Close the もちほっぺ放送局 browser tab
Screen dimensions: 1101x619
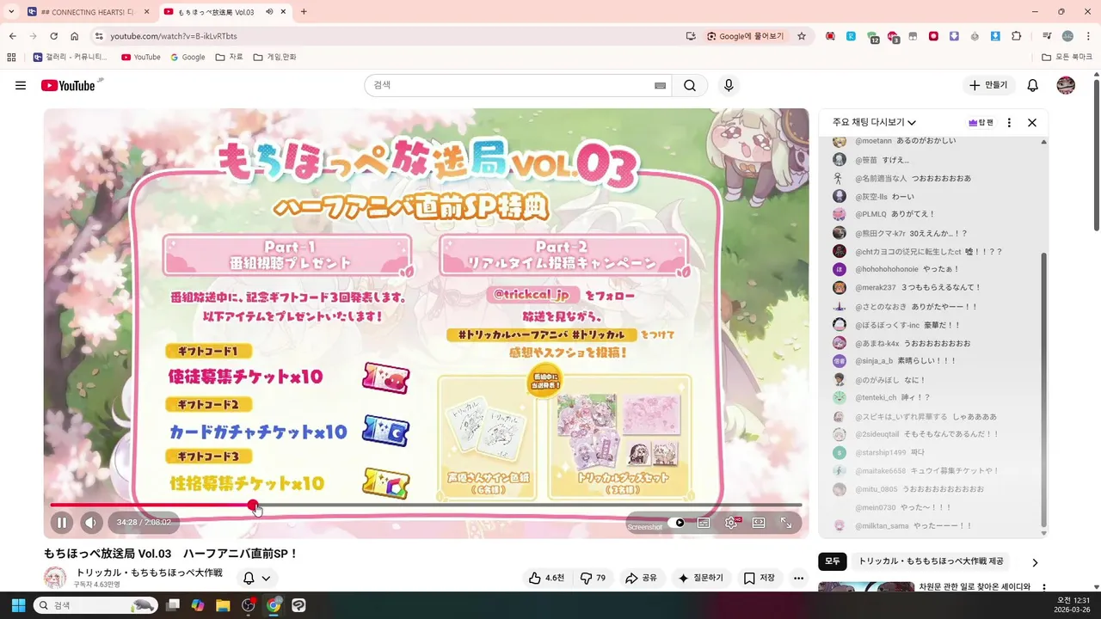pyautogui.click(x=284, y=12)
